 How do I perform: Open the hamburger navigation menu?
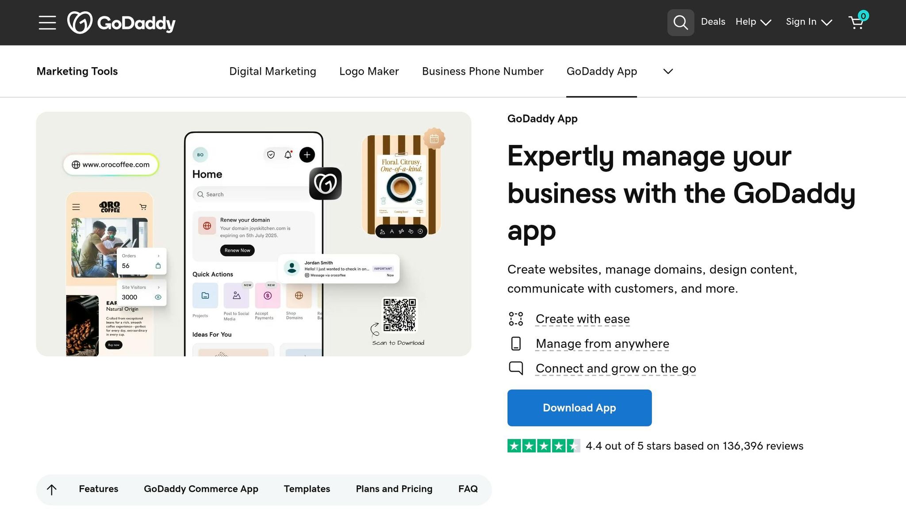47,23
